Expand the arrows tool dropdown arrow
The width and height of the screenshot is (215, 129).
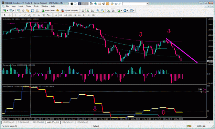[51, 15]
